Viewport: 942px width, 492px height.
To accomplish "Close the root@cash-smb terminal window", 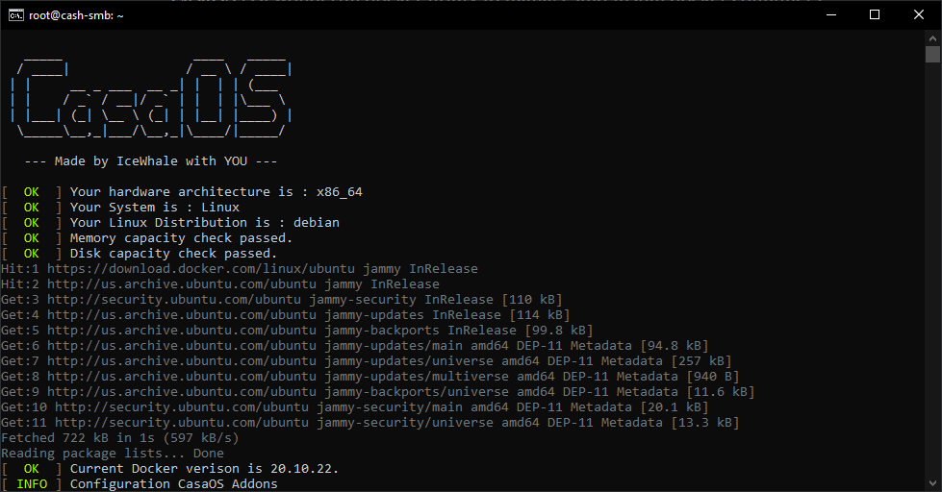I will click(919, 15).
